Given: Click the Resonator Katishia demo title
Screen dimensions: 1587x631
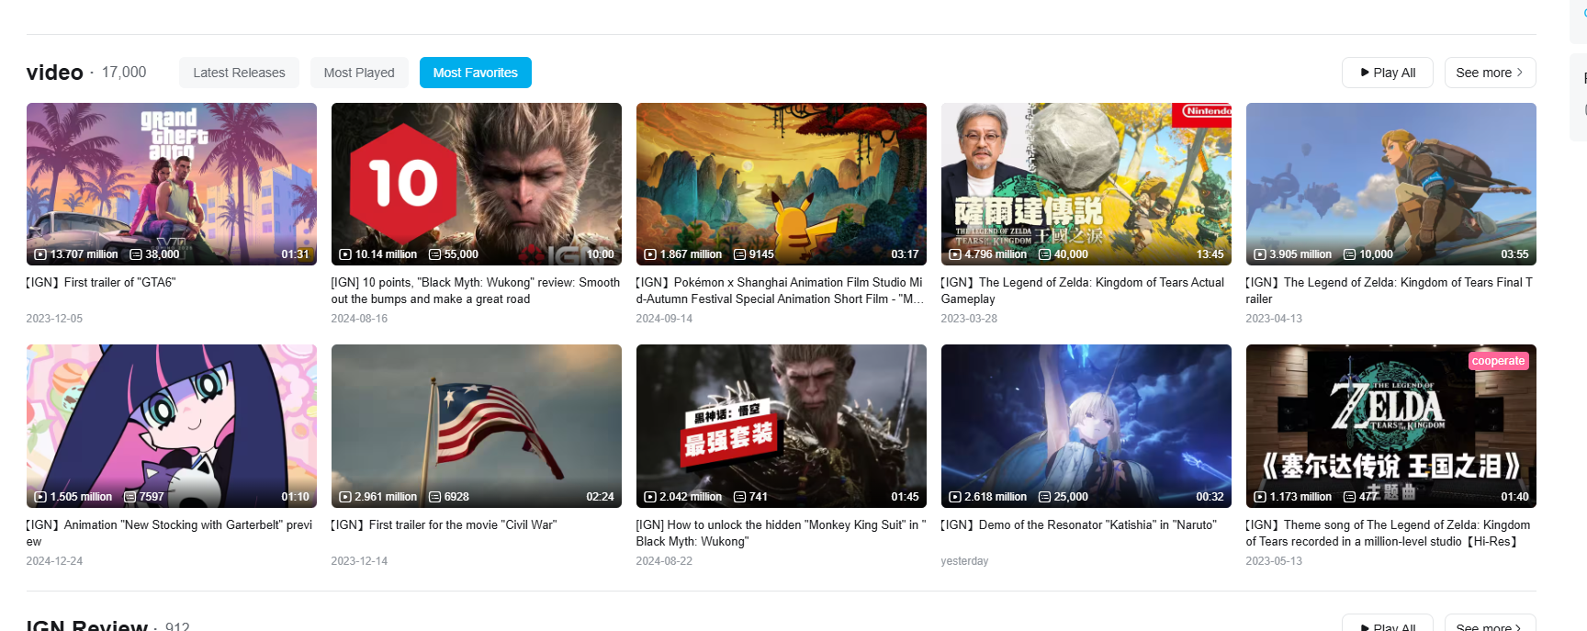Looking at the screenshot, I should pos(1079,525).
